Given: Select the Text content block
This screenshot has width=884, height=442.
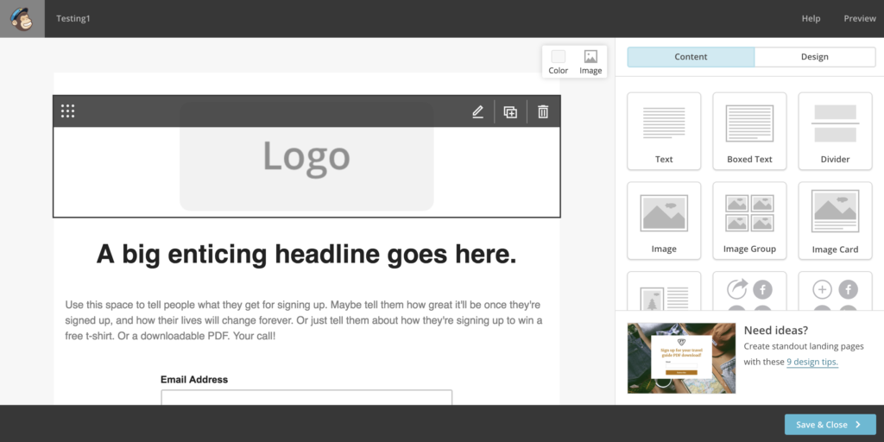Looking at the screenshot, I should [x=664, y=131].
